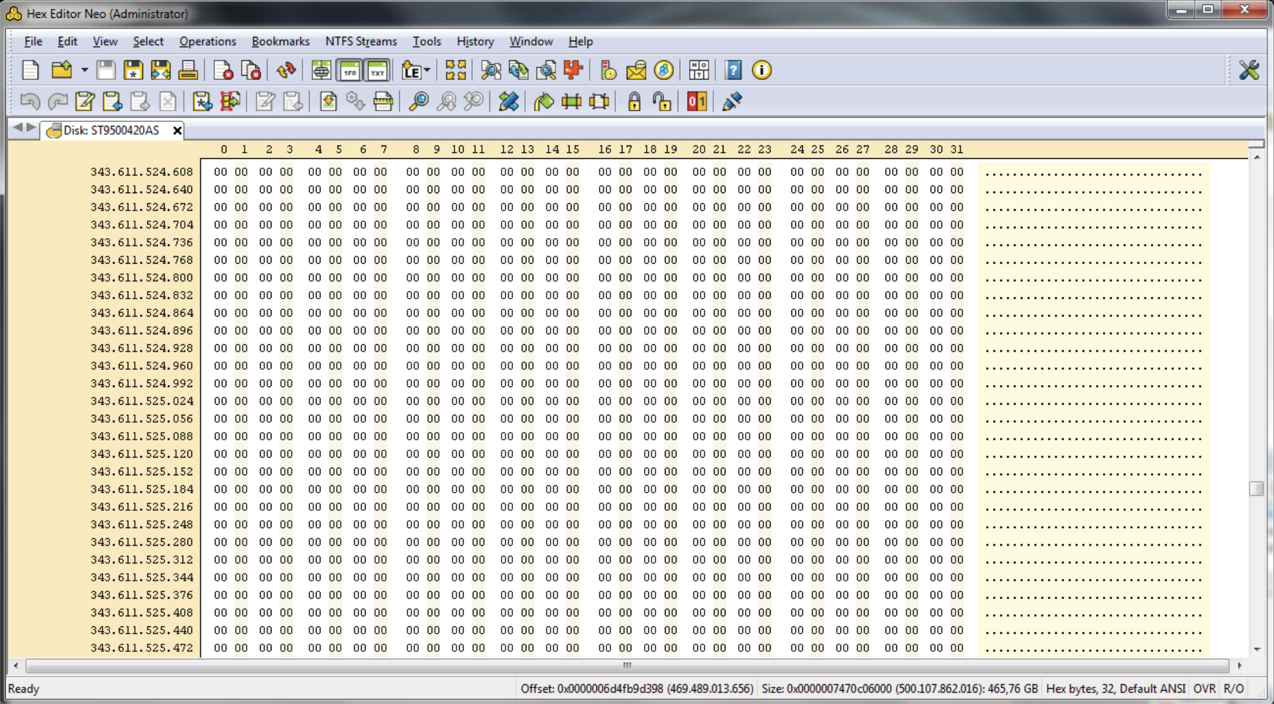Open the NTFS Streams menu
Image resolution: width=1274 pixels, height=704 pixels.
pyautogui.click(x=360, y=41)
